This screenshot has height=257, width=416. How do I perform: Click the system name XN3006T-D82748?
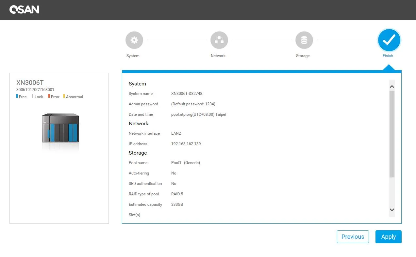(187, 94)
